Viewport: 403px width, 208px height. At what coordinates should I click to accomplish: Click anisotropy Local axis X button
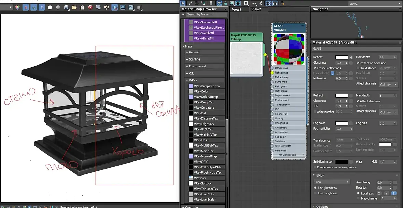click(x=379, y=193)
